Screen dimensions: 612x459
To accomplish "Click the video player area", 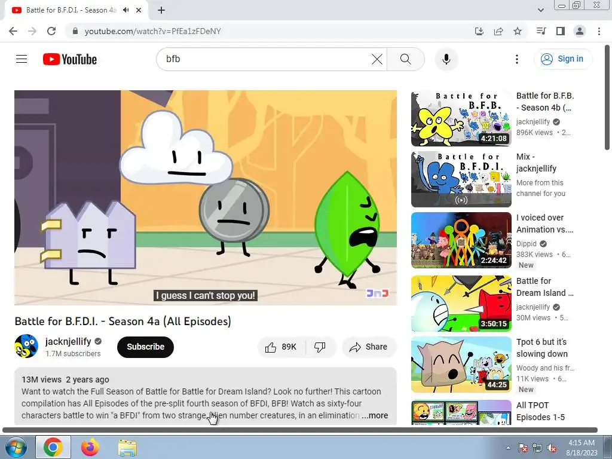I will (206, 197).
